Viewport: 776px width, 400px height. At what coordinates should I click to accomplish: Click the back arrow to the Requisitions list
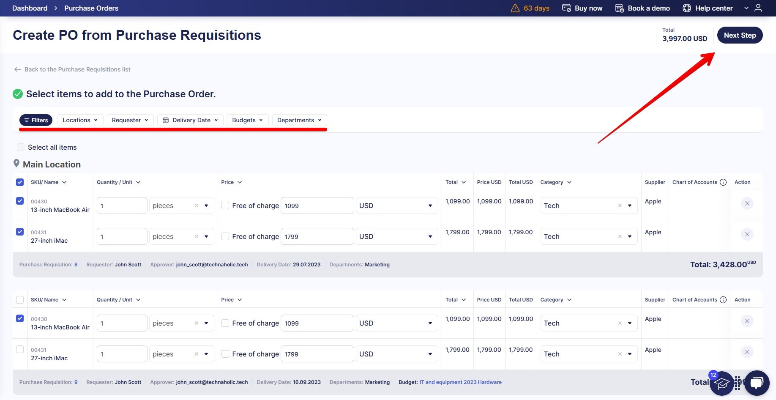(17, 69)
